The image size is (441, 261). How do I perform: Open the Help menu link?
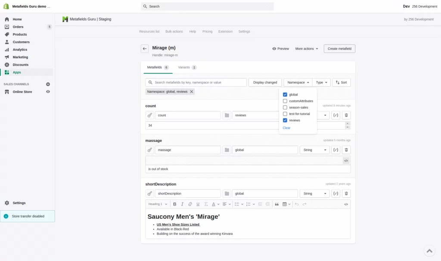point(193,31)
